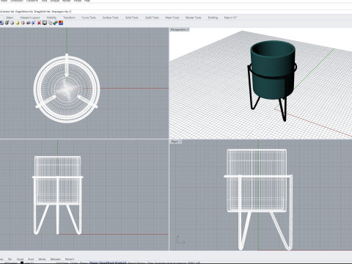Open the Render menu in menu bar
The image size is (352, 264).
[66, 1]
